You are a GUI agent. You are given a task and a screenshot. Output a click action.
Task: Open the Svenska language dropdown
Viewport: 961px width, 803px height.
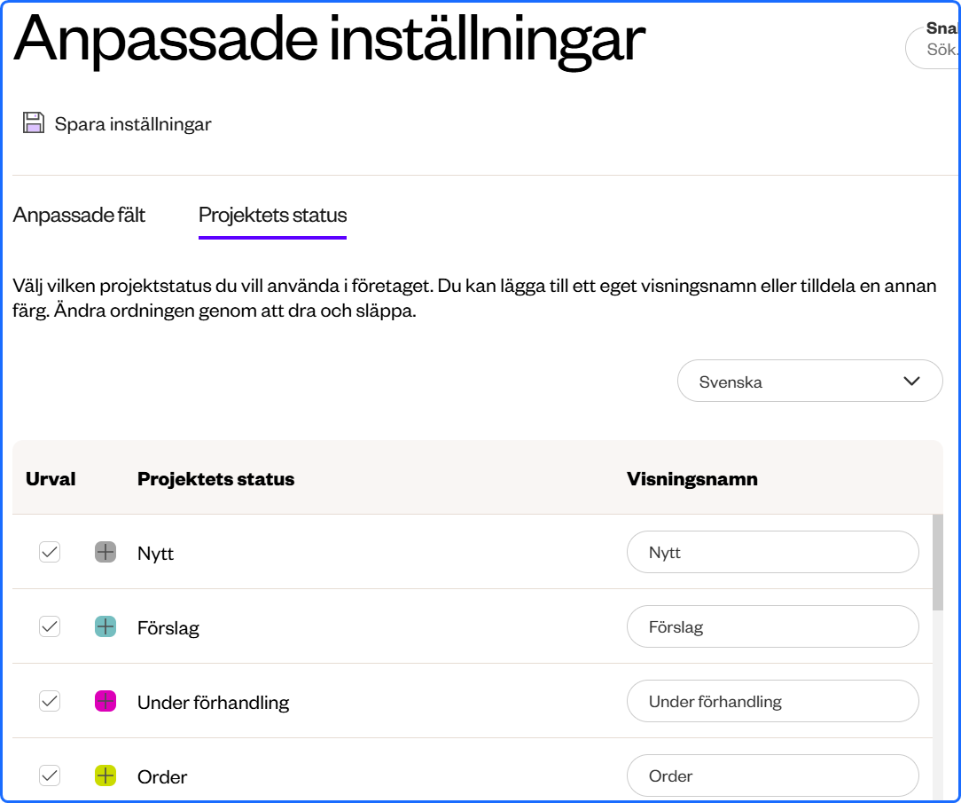[x=809, y=381]
